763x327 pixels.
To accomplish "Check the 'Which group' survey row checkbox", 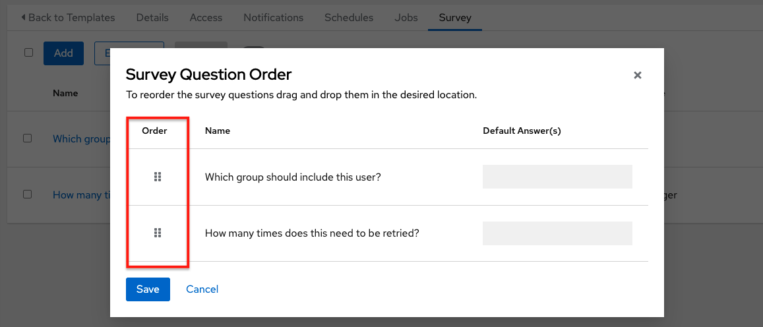I will [x=28, y=138].
